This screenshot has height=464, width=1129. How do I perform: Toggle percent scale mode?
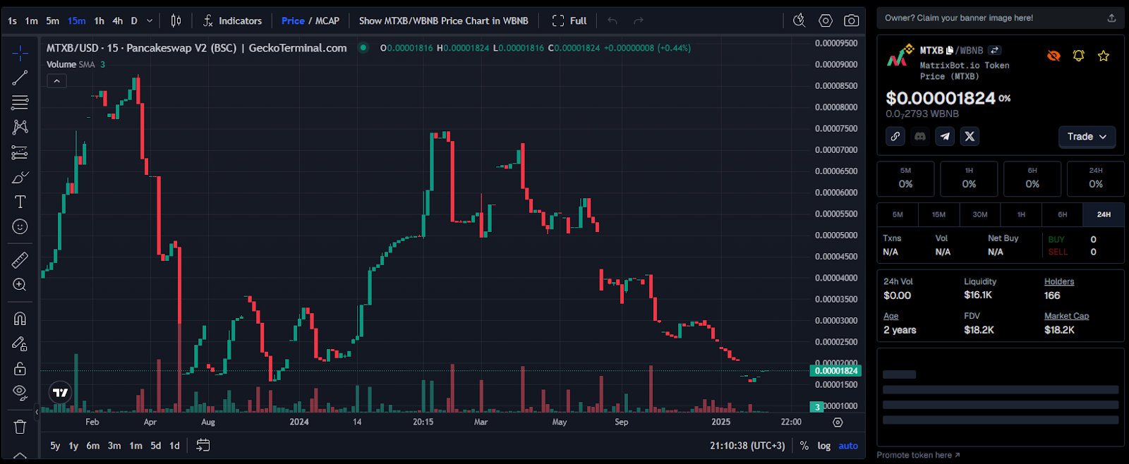804,446
